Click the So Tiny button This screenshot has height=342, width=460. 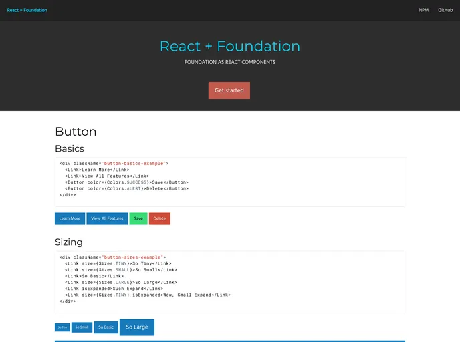pyautogui.click(x=62, y=327)
